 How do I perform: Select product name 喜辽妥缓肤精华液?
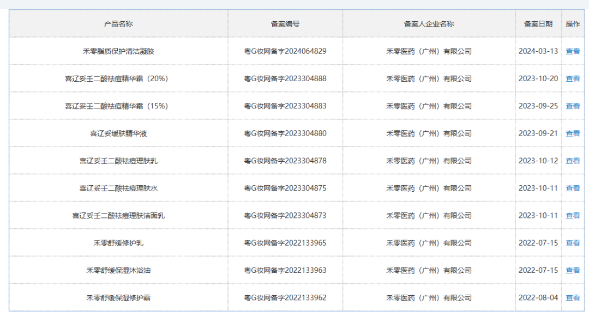[x=118, y=133]
